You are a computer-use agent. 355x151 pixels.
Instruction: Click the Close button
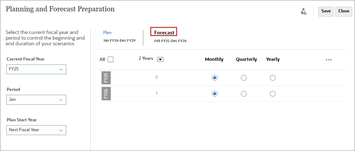pos(343,12)
